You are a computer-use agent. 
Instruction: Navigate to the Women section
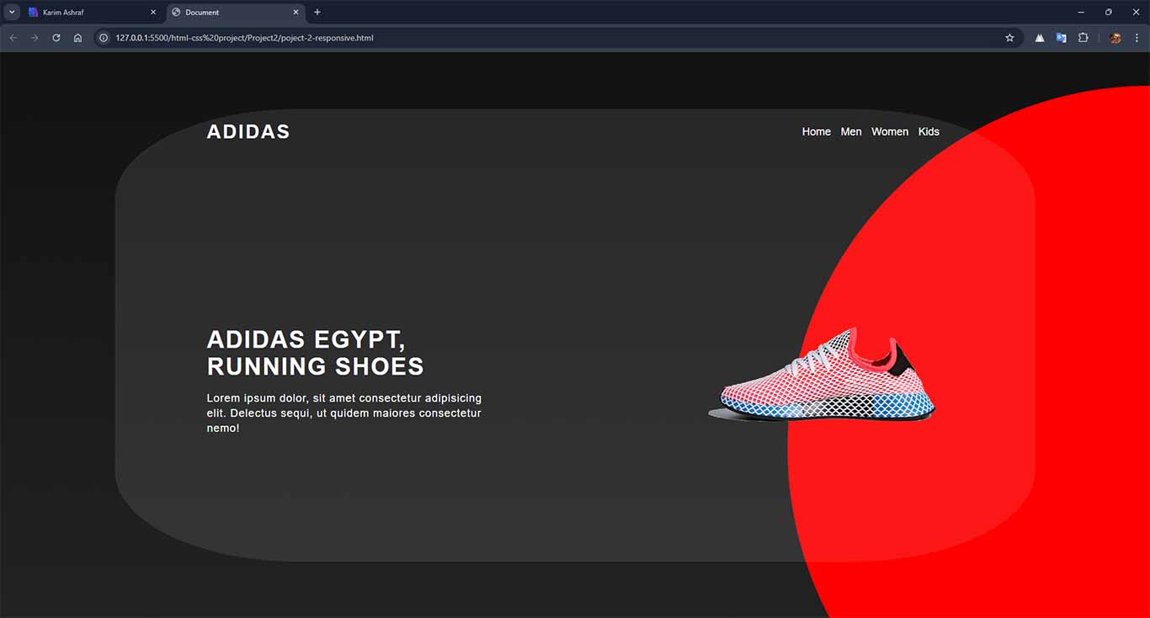(890, 131)
